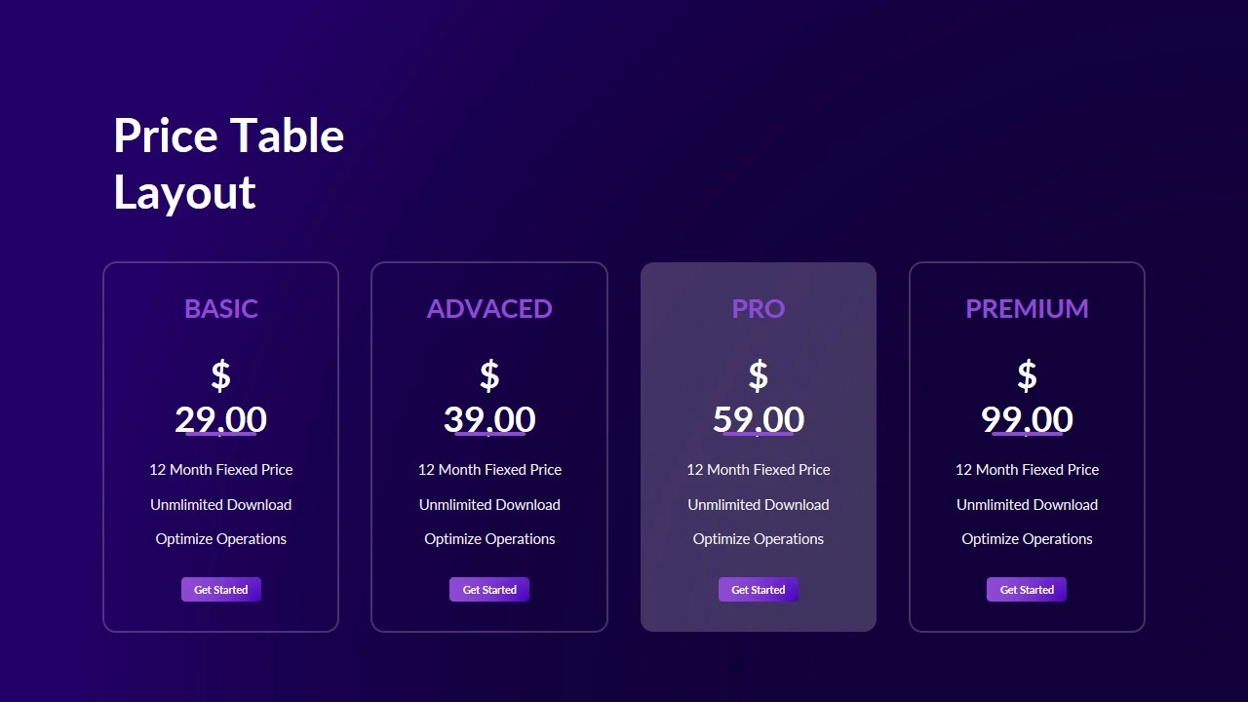
Task: Click the dollar sign above 39.00
Action: click(x=489, y=375)
